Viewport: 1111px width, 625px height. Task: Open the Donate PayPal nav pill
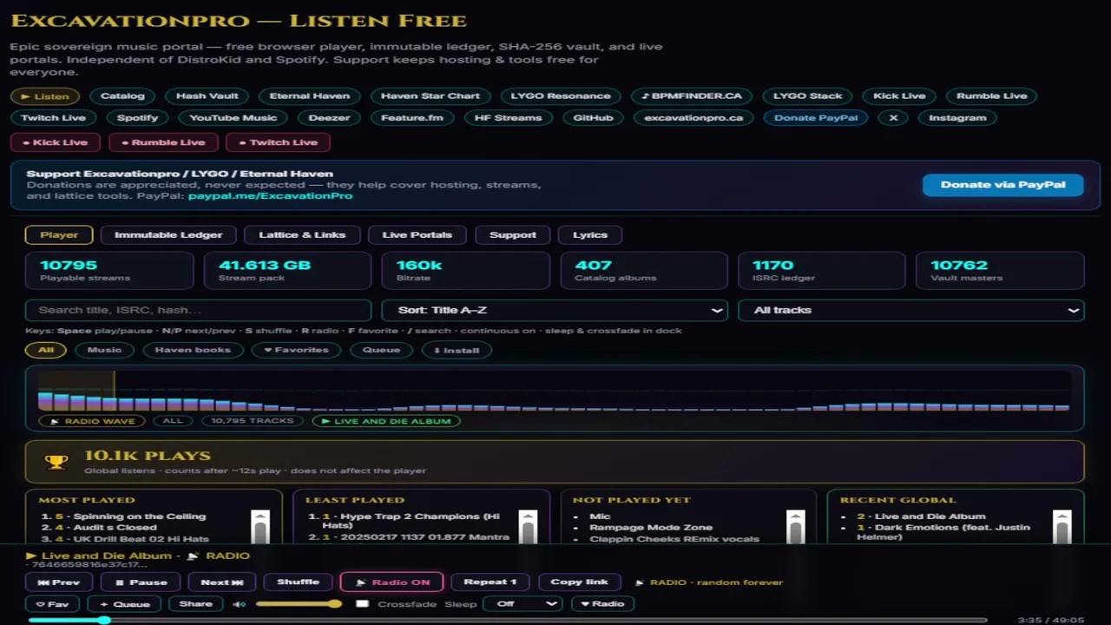pos(816,118)
